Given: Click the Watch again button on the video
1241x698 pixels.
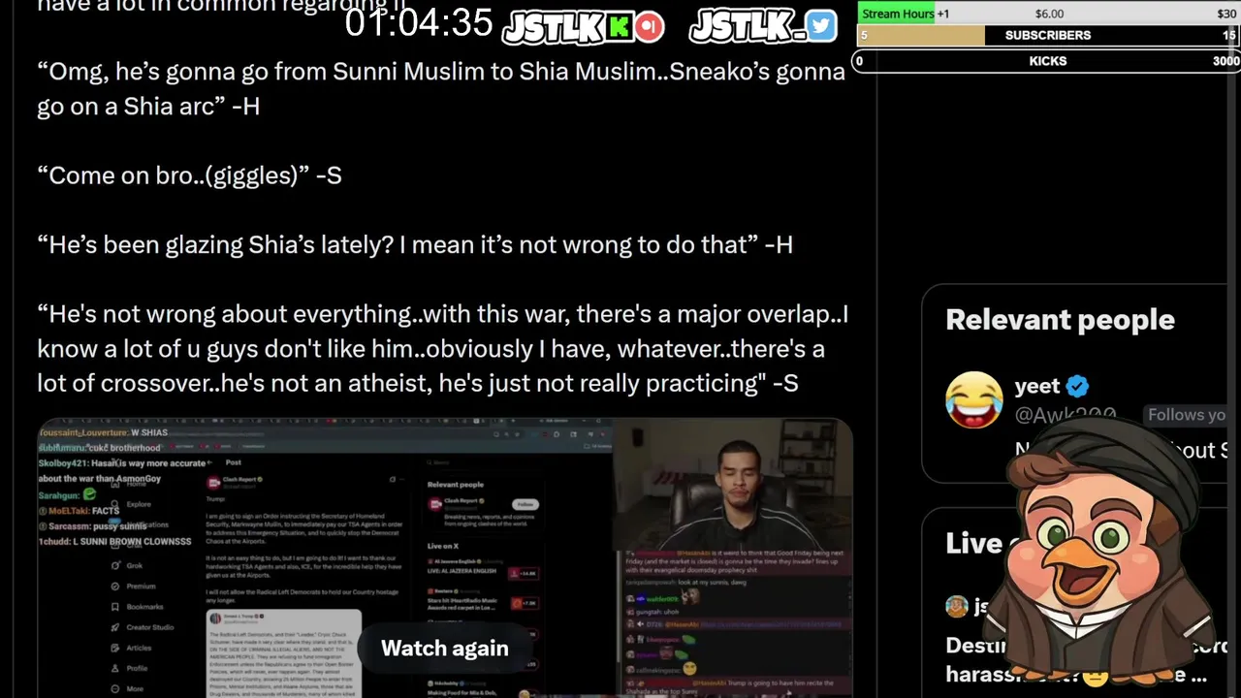Looking at the screenshot, I should [444, 649].
